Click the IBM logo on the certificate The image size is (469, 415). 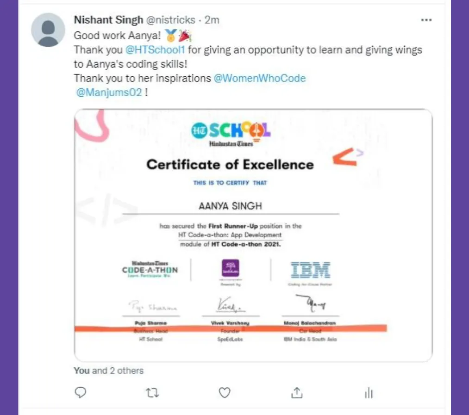tap(311, 270)
